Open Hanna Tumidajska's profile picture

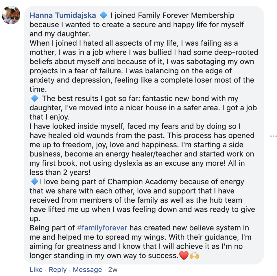point(11,15)
